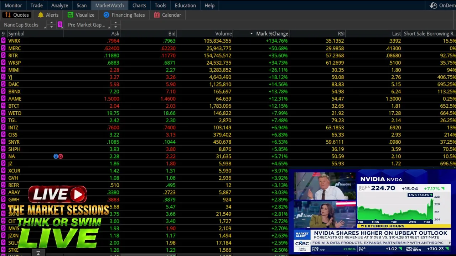456x256 pixels.
Task: Select the DAIC symbol
Action: pos(14,84)
